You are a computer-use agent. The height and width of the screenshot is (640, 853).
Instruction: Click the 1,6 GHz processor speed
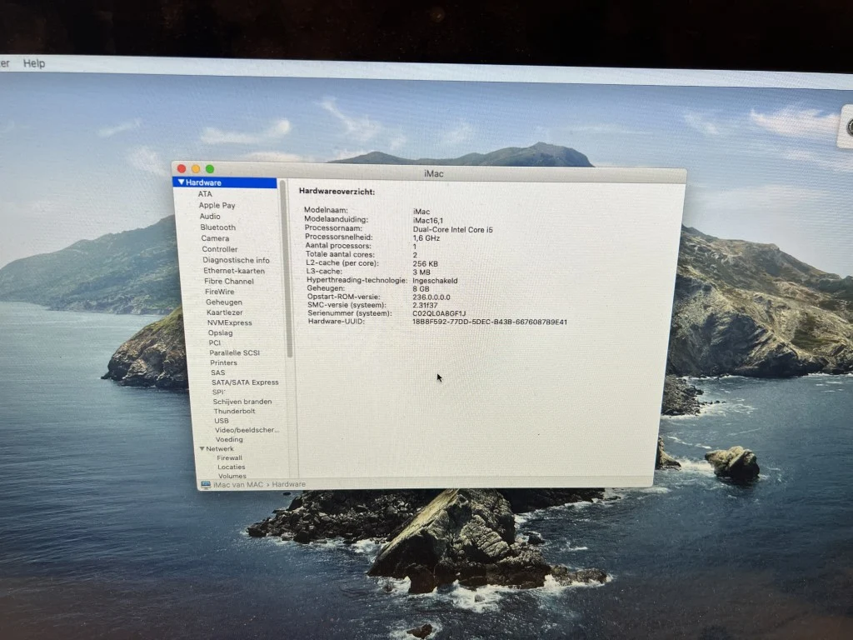coord(426,237)
